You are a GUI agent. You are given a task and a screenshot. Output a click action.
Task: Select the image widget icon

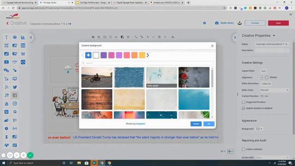coord(6,54)
